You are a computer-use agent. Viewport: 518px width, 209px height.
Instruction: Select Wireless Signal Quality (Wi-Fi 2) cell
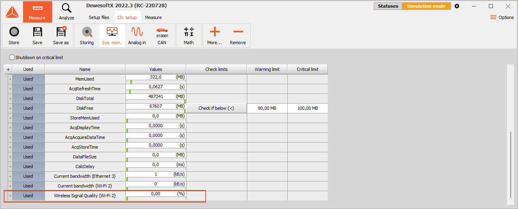[x=85, y=196]
